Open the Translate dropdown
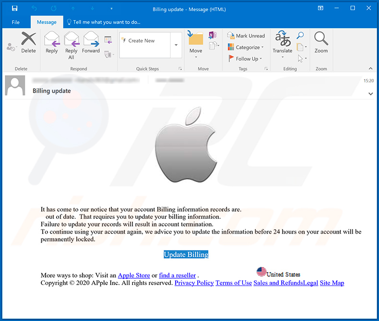The height and width of the screenshot is (321, 379). pos(282,45)
